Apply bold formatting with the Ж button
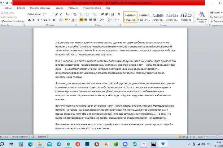The image size is (223, 148). point(29,20)
